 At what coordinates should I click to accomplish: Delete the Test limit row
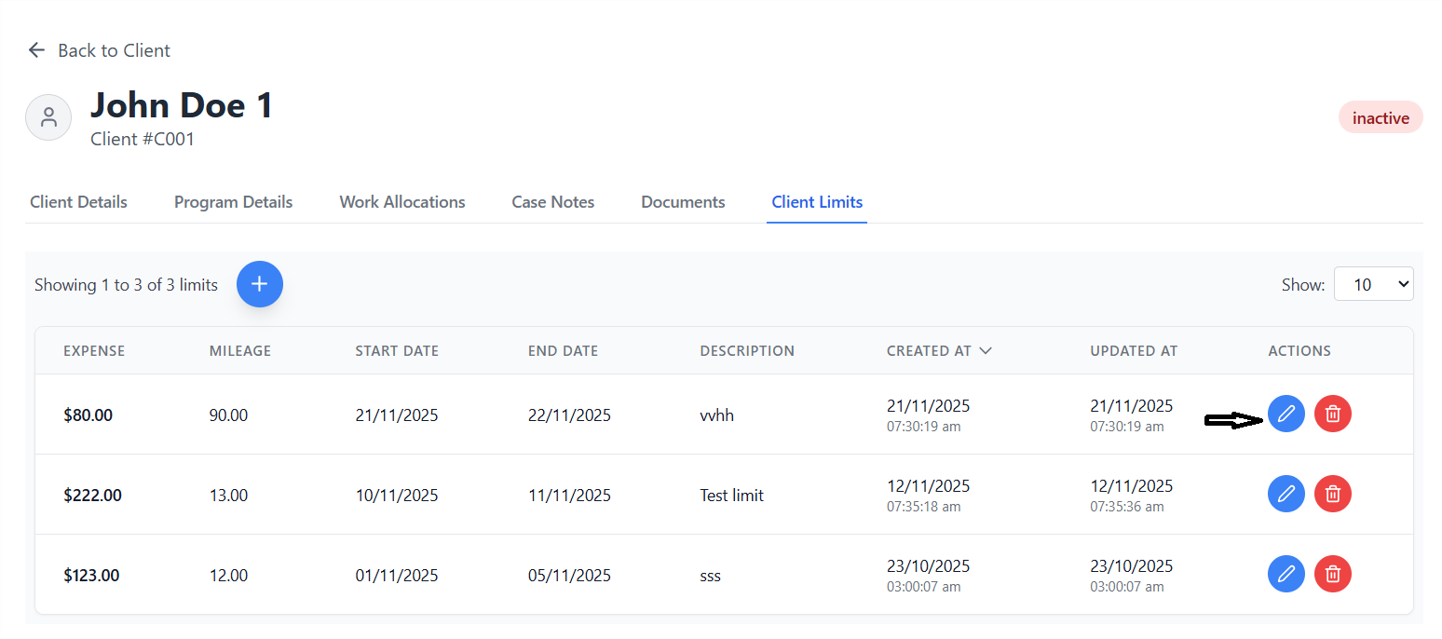pos(1332,494)
